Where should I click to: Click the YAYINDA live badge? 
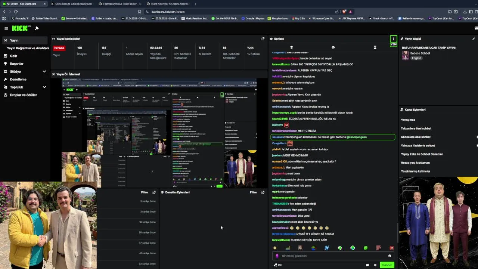click(x=59, y=48)
